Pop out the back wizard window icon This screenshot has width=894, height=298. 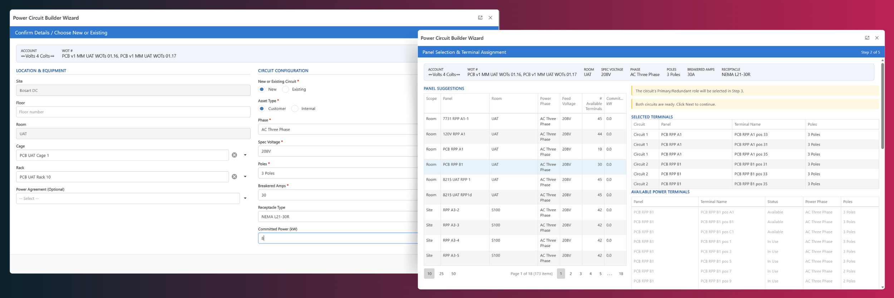click(x=480, y=18)
